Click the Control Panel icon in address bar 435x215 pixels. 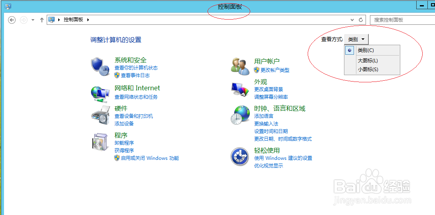click(x=52, y=20)
